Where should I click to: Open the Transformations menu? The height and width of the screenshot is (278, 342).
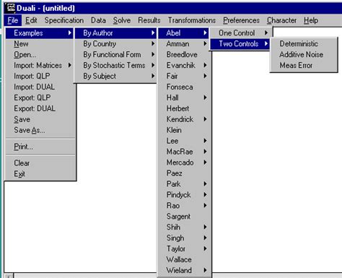tap(192, 20)
